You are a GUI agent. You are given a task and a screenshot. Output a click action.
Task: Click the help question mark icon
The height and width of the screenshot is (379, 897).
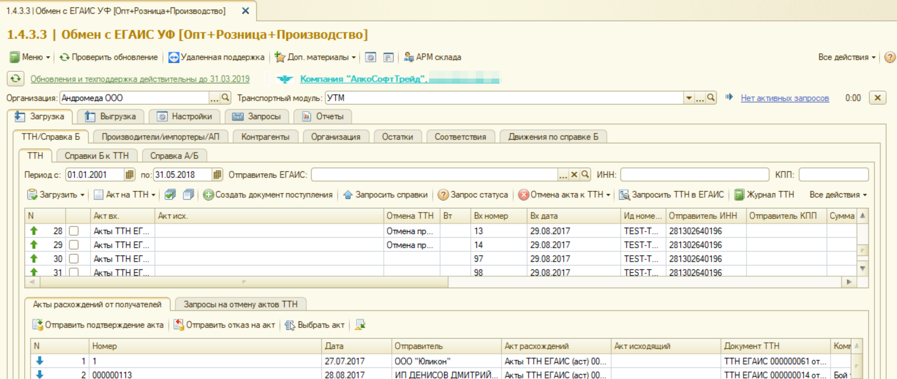890,57
